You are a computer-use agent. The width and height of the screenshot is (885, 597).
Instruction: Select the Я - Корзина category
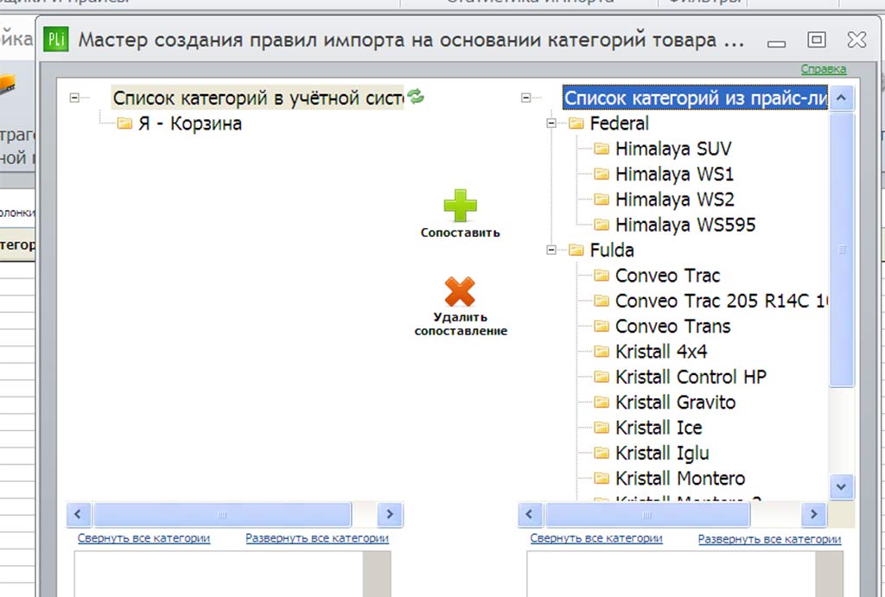point(190,123)
